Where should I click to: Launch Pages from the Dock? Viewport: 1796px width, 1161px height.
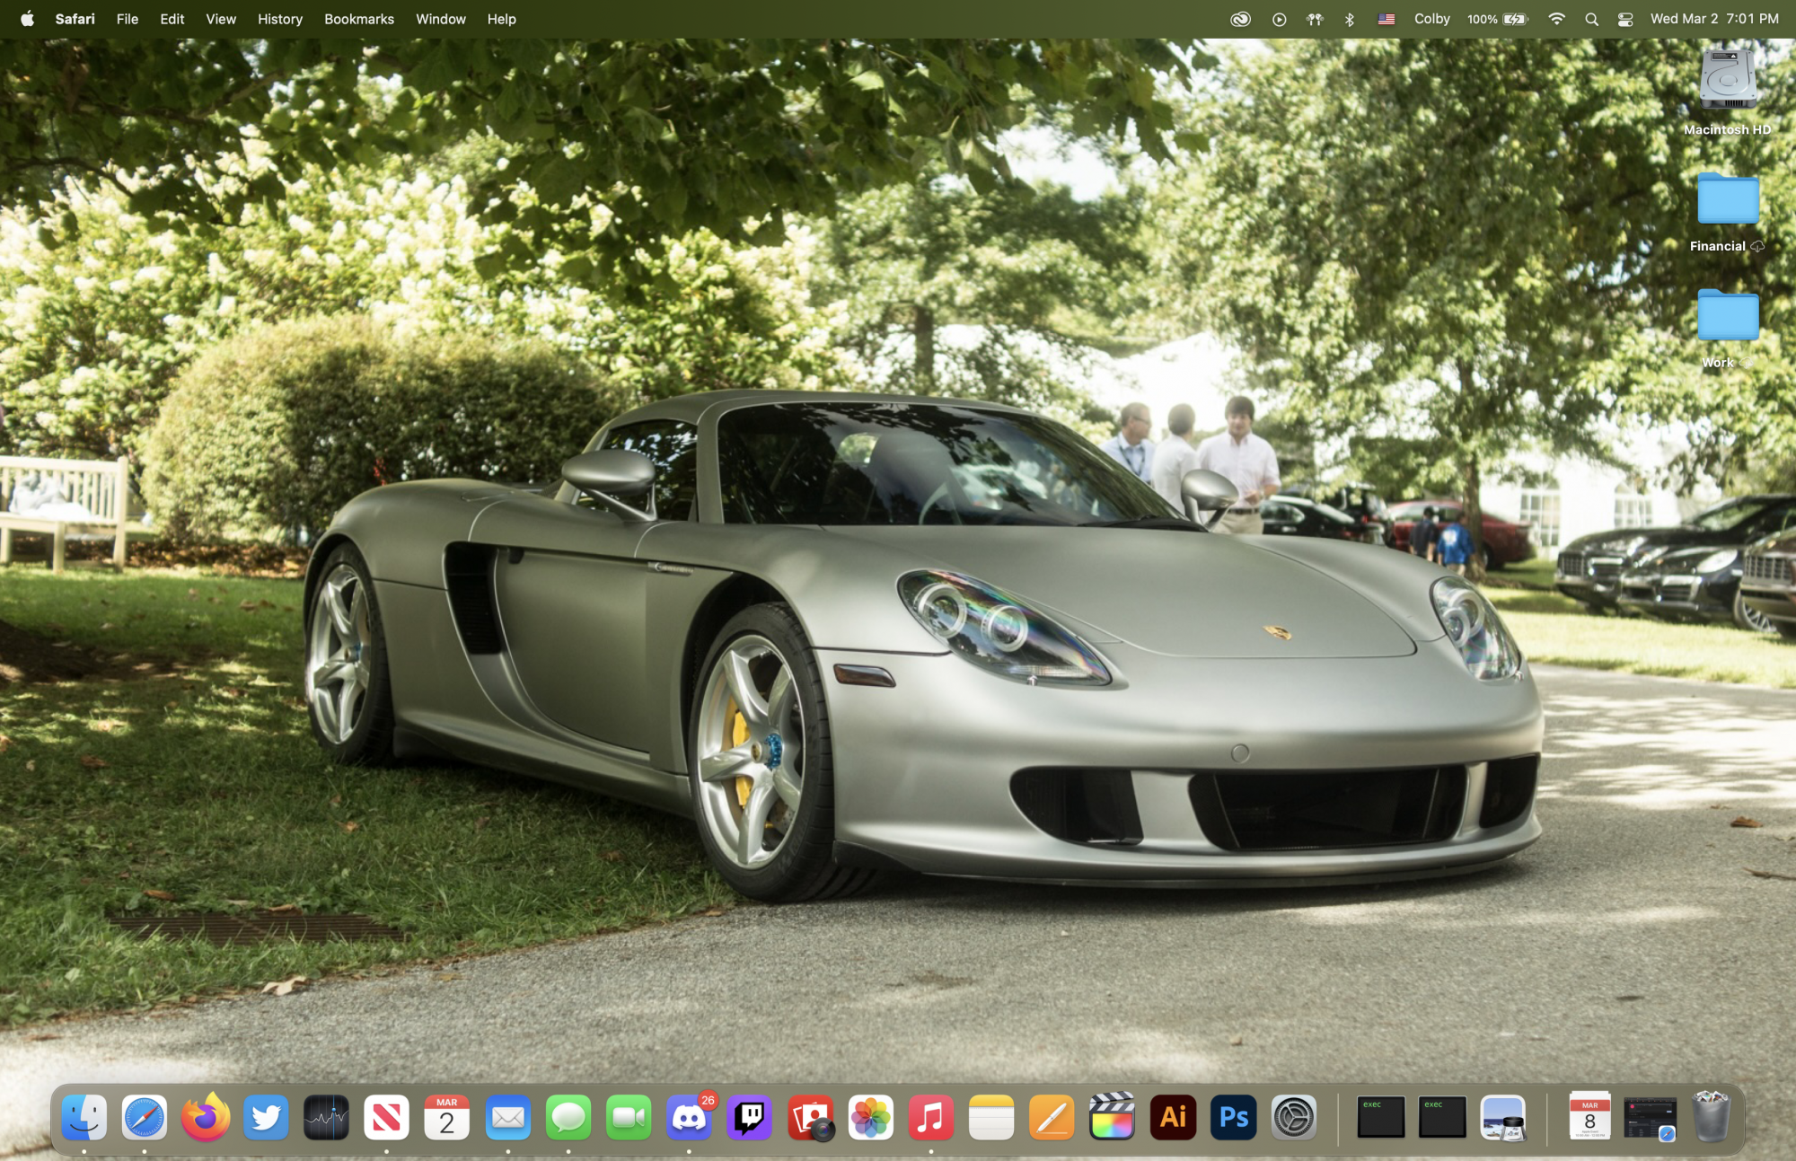1052,1118
